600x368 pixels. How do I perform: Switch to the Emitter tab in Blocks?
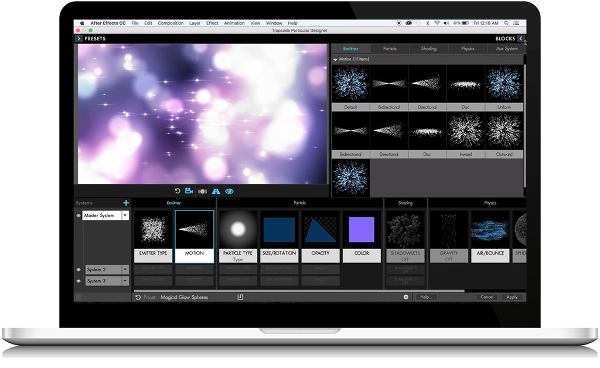point(350,49)
